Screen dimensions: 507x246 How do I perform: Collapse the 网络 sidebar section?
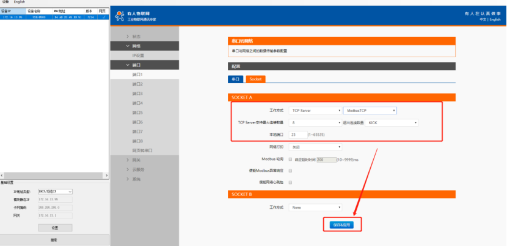coord(136,46)
